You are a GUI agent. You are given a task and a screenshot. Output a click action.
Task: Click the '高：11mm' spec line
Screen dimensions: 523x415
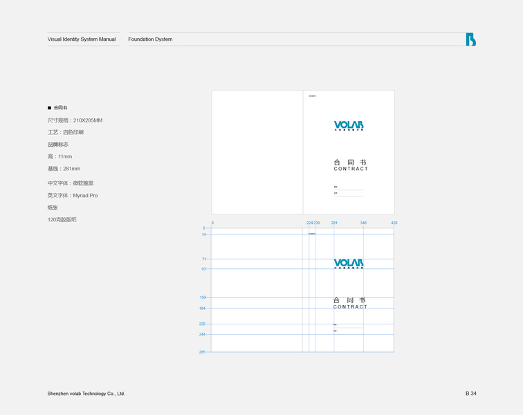coord(59,156)
